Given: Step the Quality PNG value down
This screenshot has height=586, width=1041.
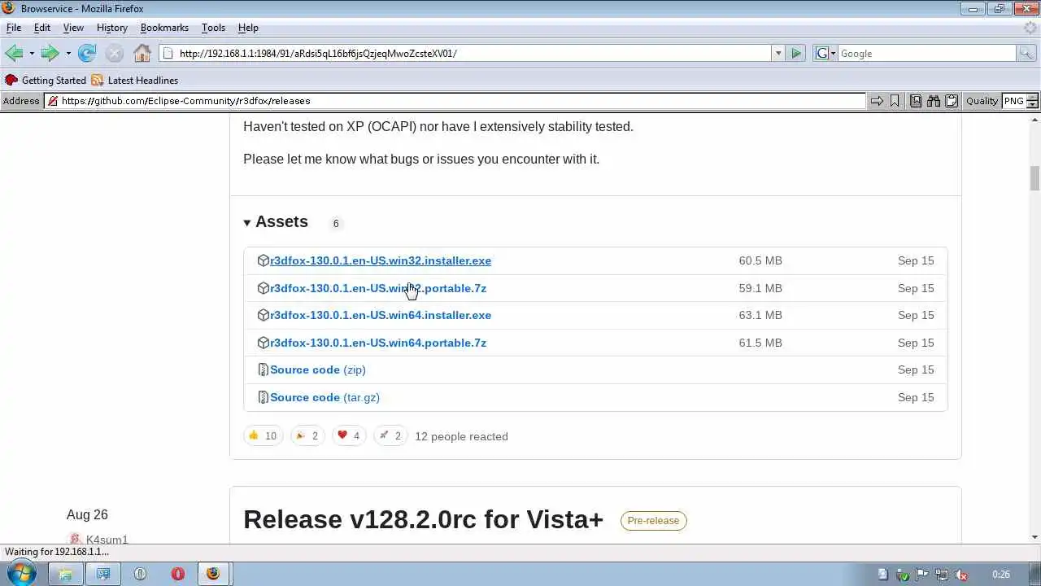Looking at the screenshot, I should [x=1033, y=105].
